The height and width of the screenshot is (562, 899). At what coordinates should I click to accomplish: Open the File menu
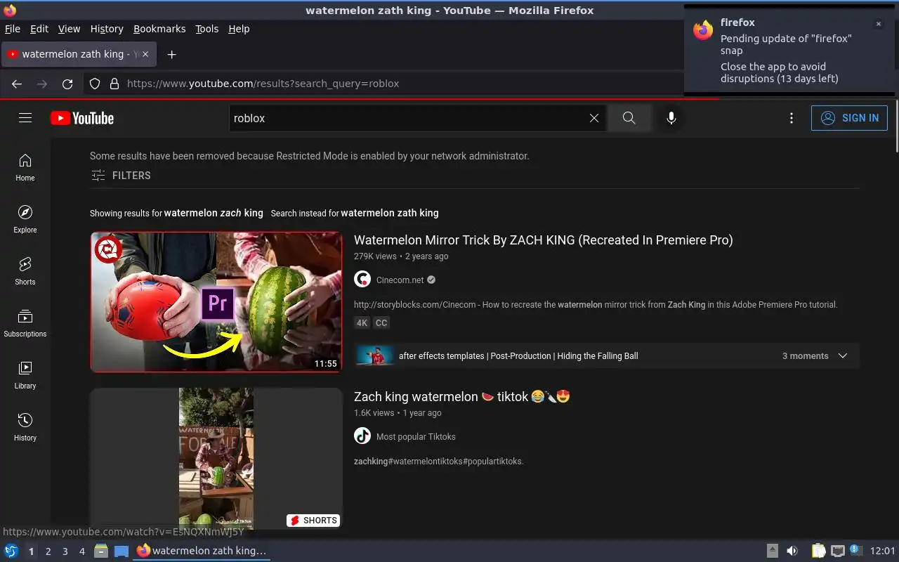(x=13, y=29)
